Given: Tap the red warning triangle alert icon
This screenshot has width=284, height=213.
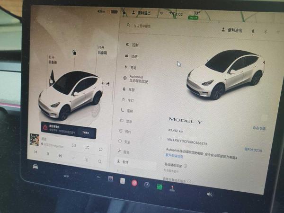Looking at the screenshot, I should (x=45, y=127).
